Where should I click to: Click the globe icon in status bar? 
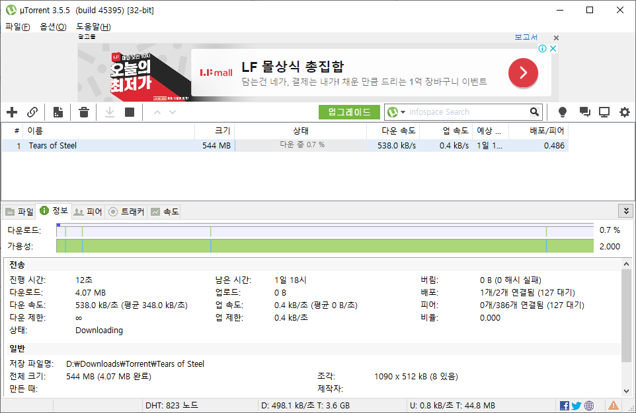(589, 405)
